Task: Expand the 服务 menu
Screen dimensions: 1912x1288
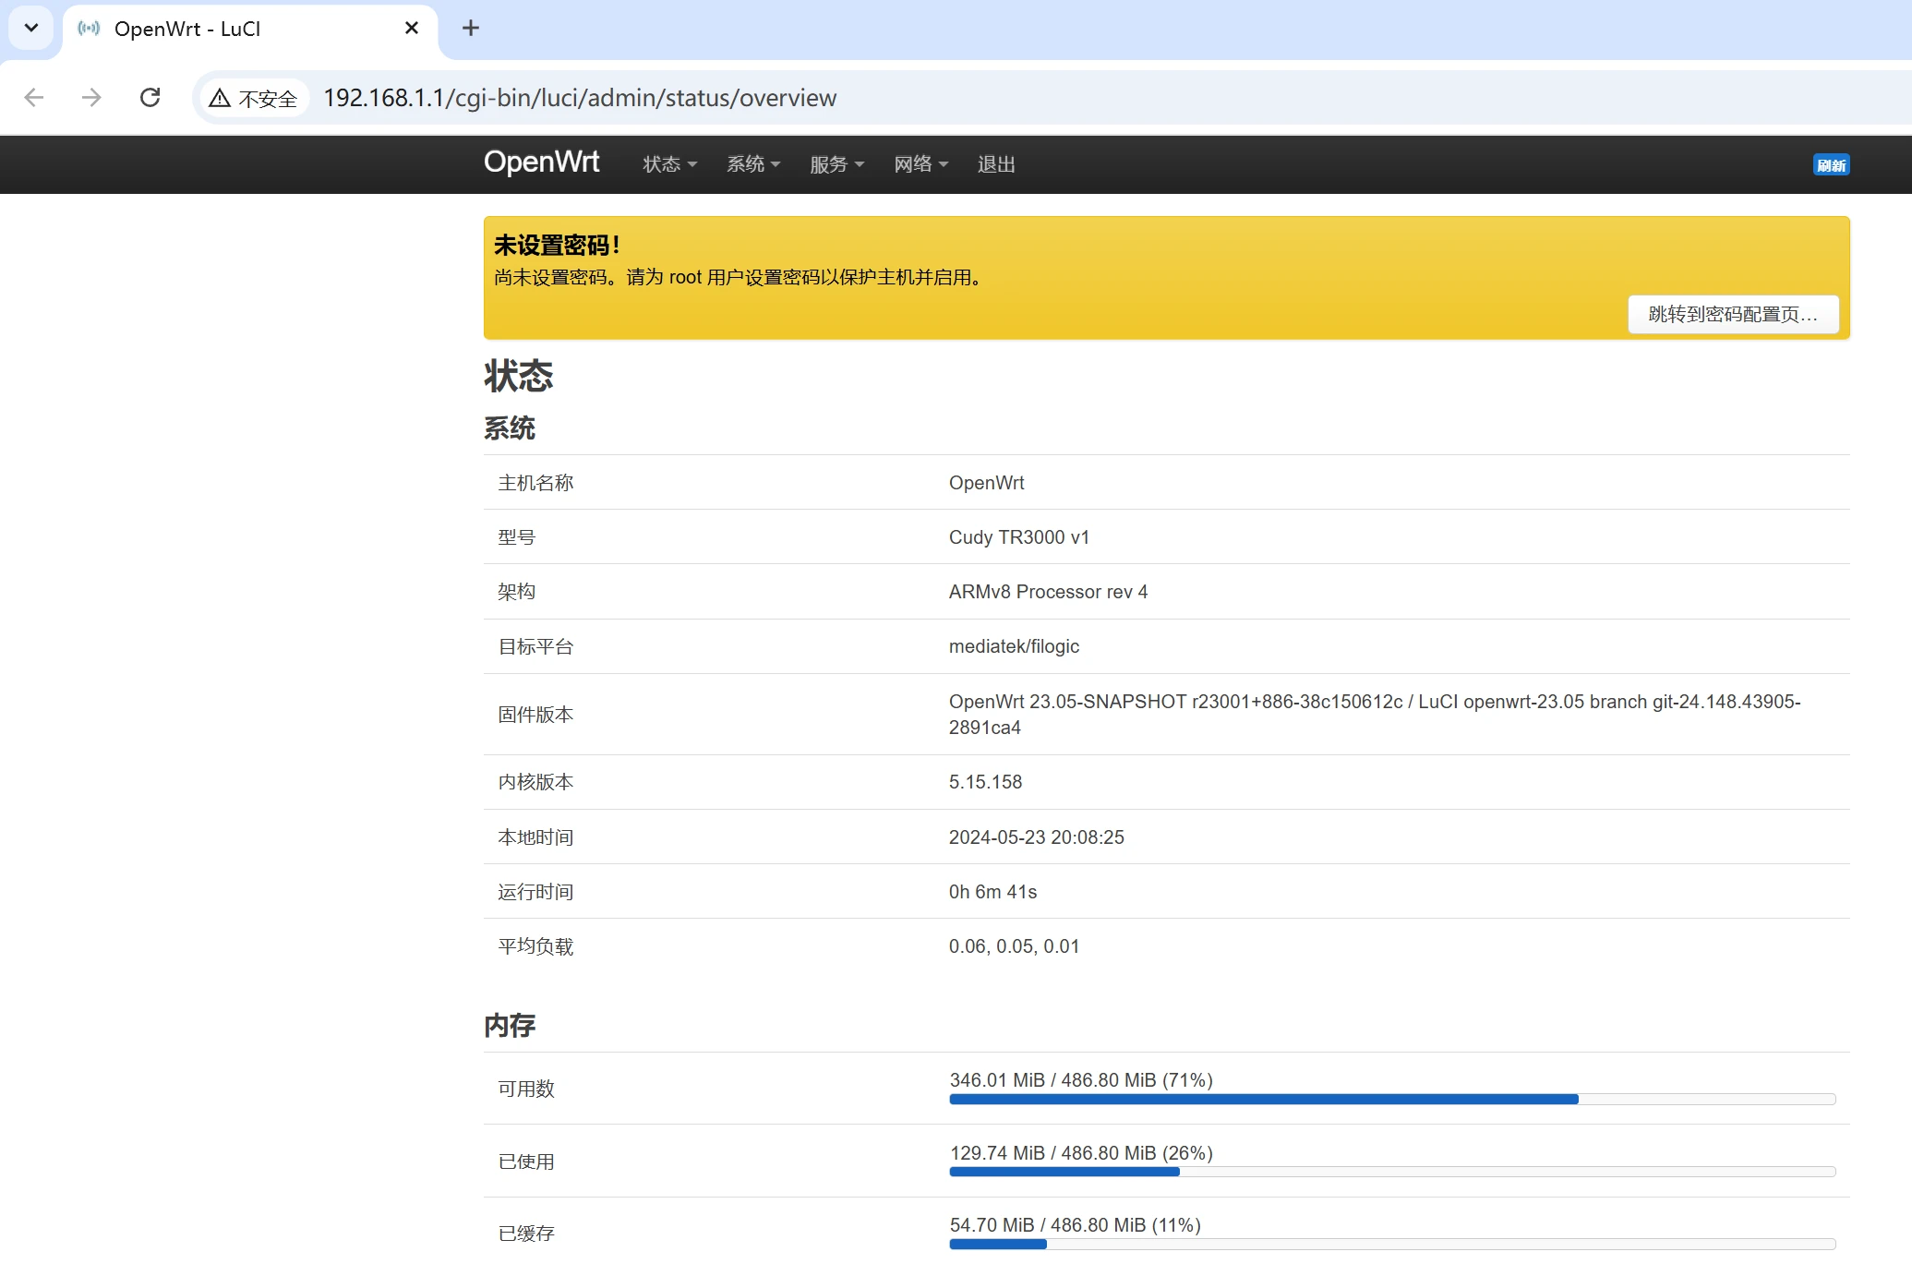Action: (836, 164)
